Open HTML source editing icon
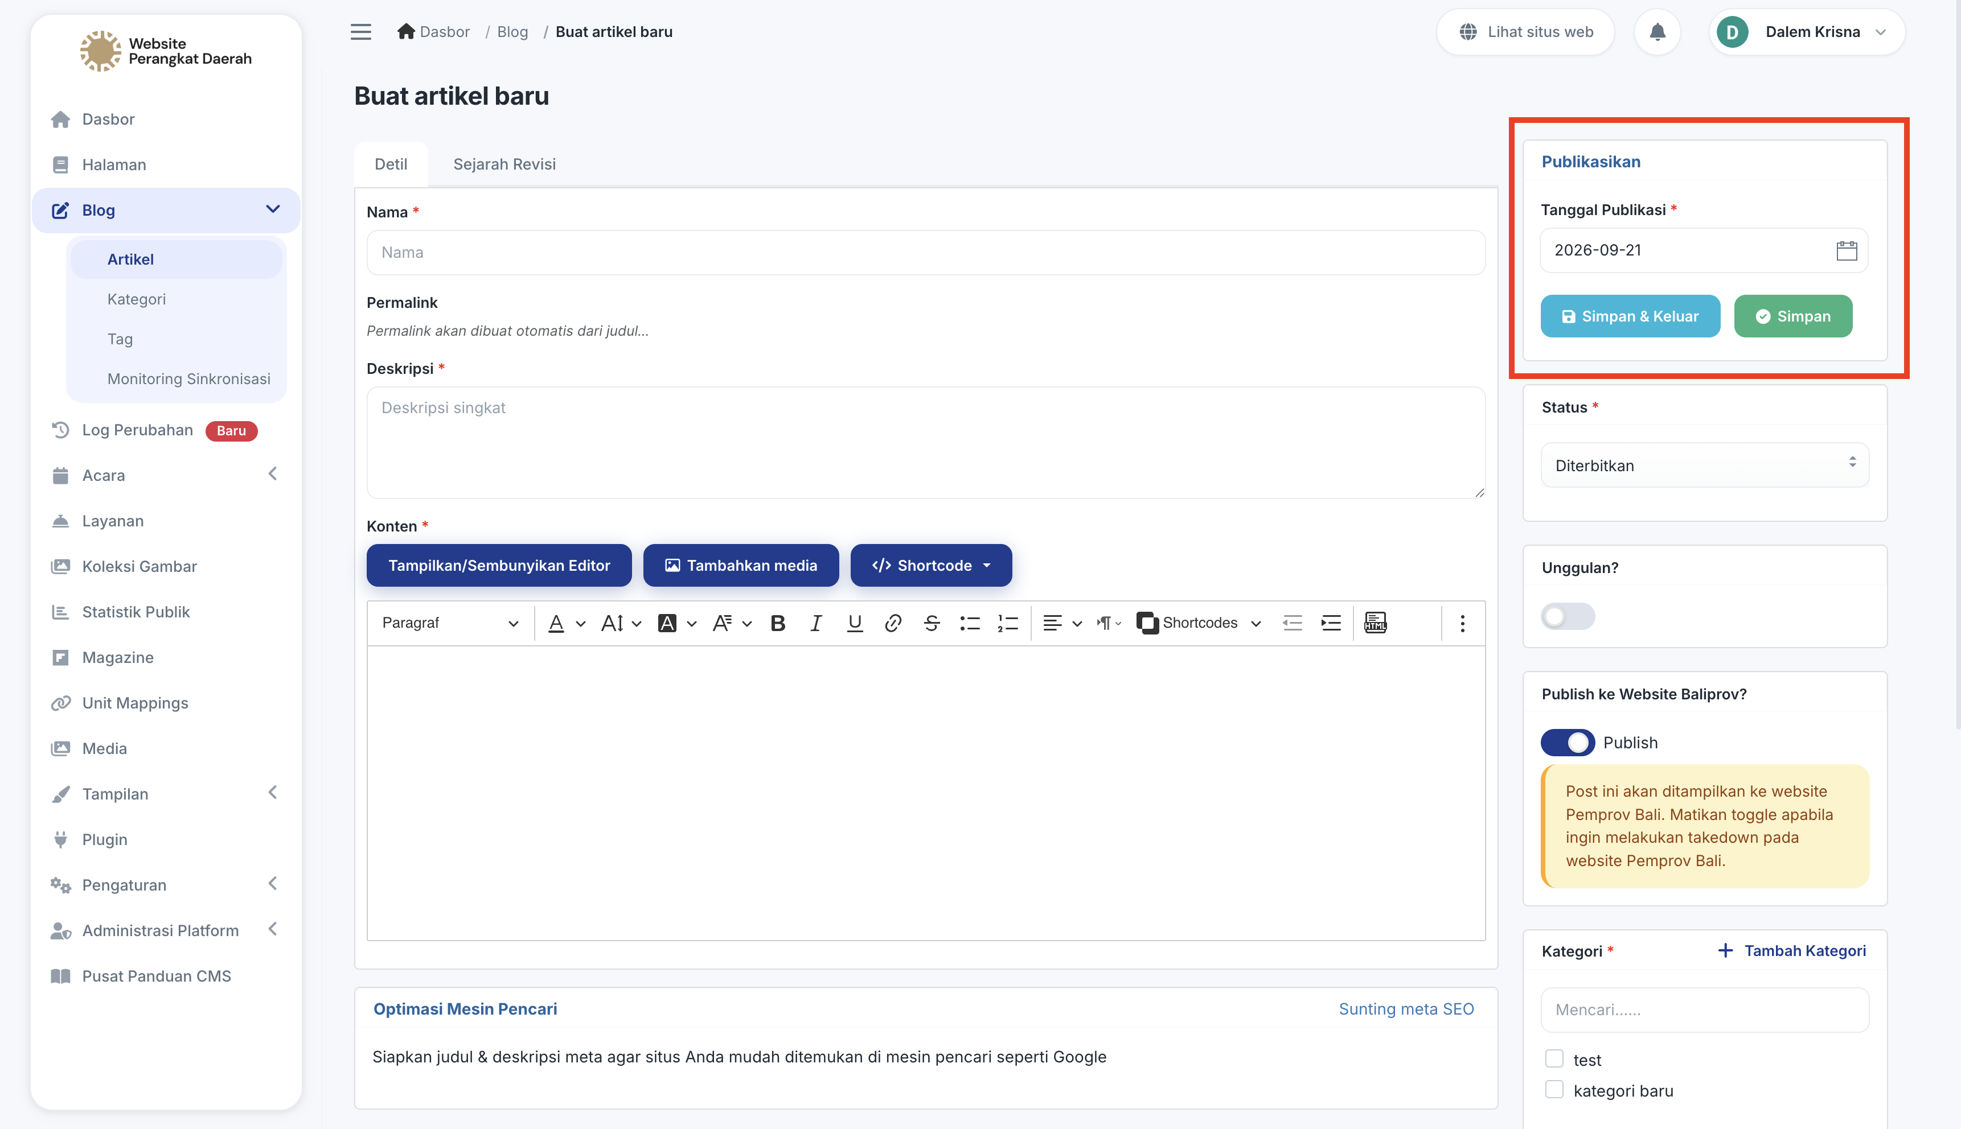 point(1375,623)
